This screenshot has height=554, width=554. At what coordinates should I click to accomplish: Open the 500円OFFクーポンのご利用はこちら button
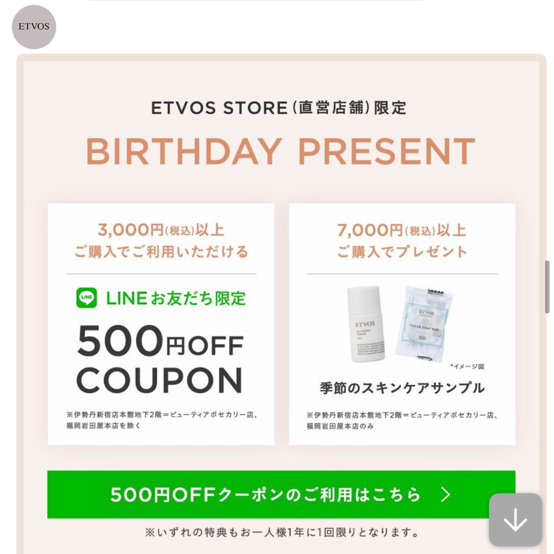point(281,494)
